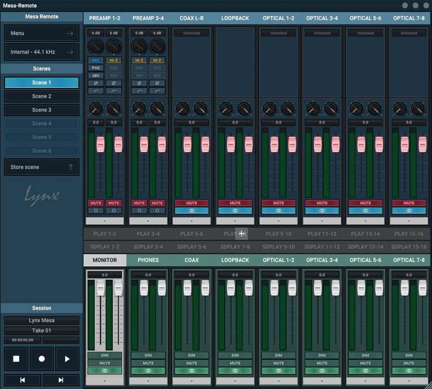The image size is (432, 389).
Task: Click the Take 01 field
Action: click(x=42, y=331)
